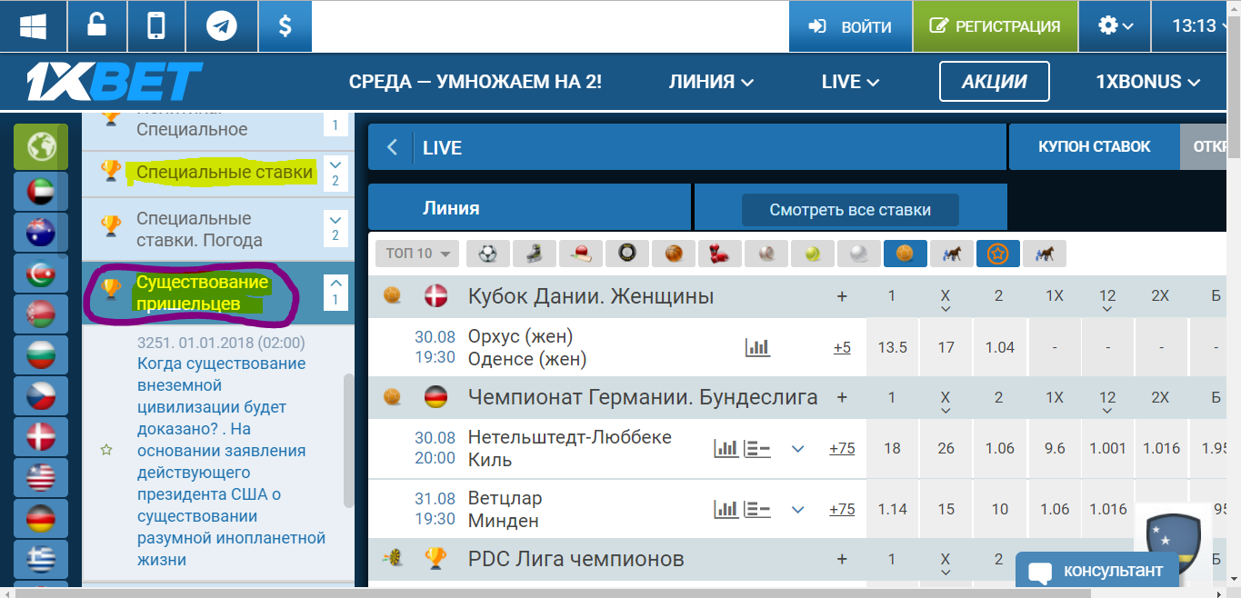Choose the UAE flag in sidebar

(x=41, y=192)
